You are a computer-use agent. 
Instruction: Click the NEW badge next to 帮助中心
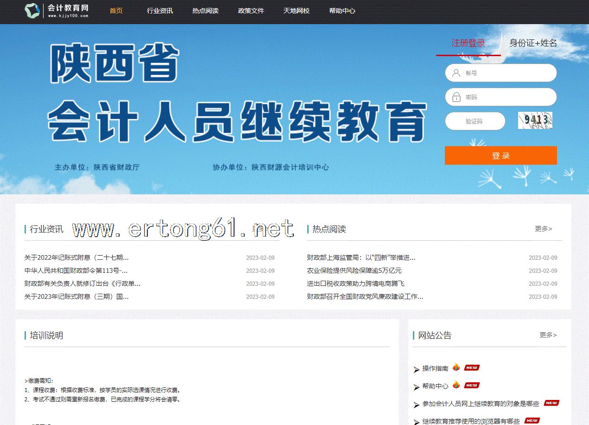pos(472,385)
